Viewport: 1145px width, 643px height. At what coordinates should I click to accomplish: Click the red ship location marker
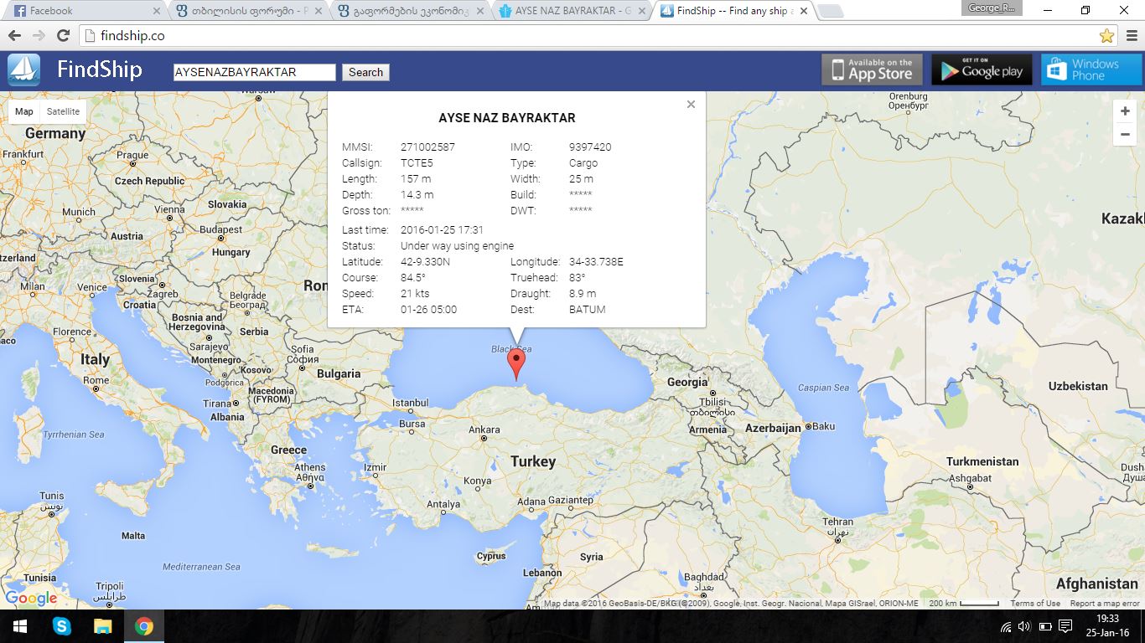tap(516, 363)
